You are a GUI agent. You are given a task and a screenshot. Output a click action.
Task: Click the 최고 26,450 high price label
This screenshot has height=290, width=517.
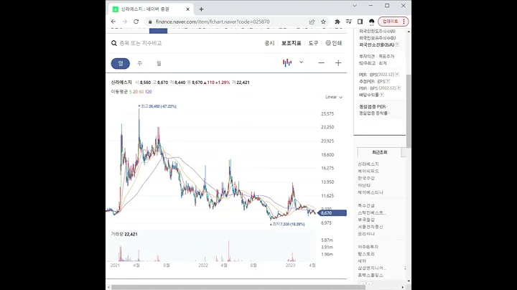157,106
